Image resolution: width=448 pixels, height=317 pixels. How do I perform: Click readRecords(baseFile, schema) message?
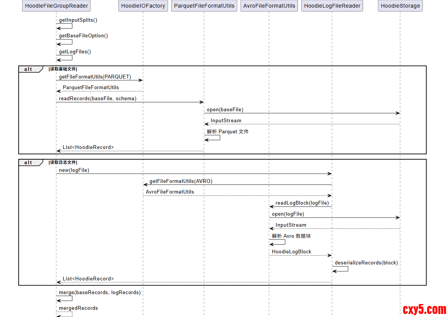tap(98, 99)
